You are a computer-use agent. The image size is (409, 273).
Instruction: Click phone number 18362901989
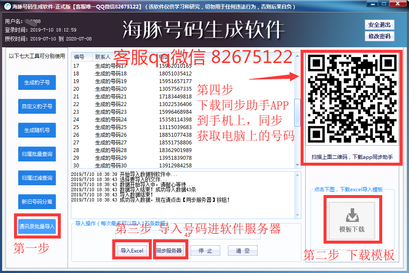click(x=175, y=150)
